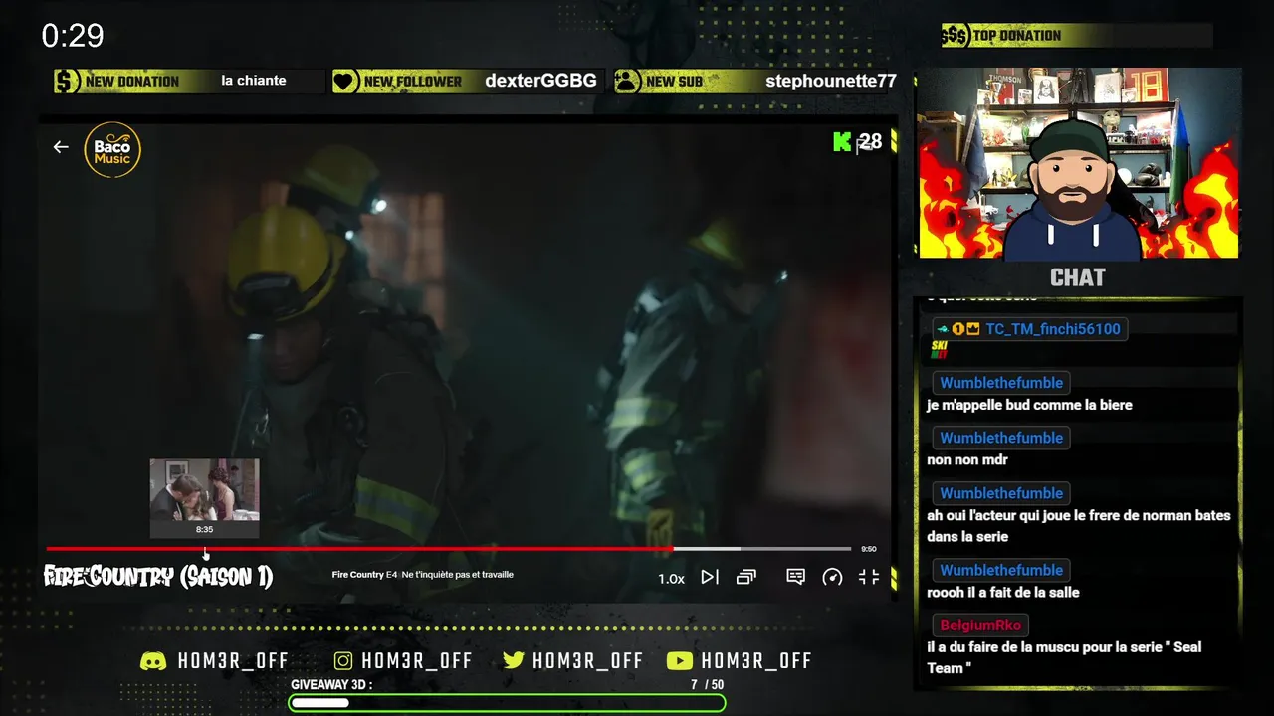Click the message "non non mdr"
The image size is (1274, 716).
tap(967, 460)
